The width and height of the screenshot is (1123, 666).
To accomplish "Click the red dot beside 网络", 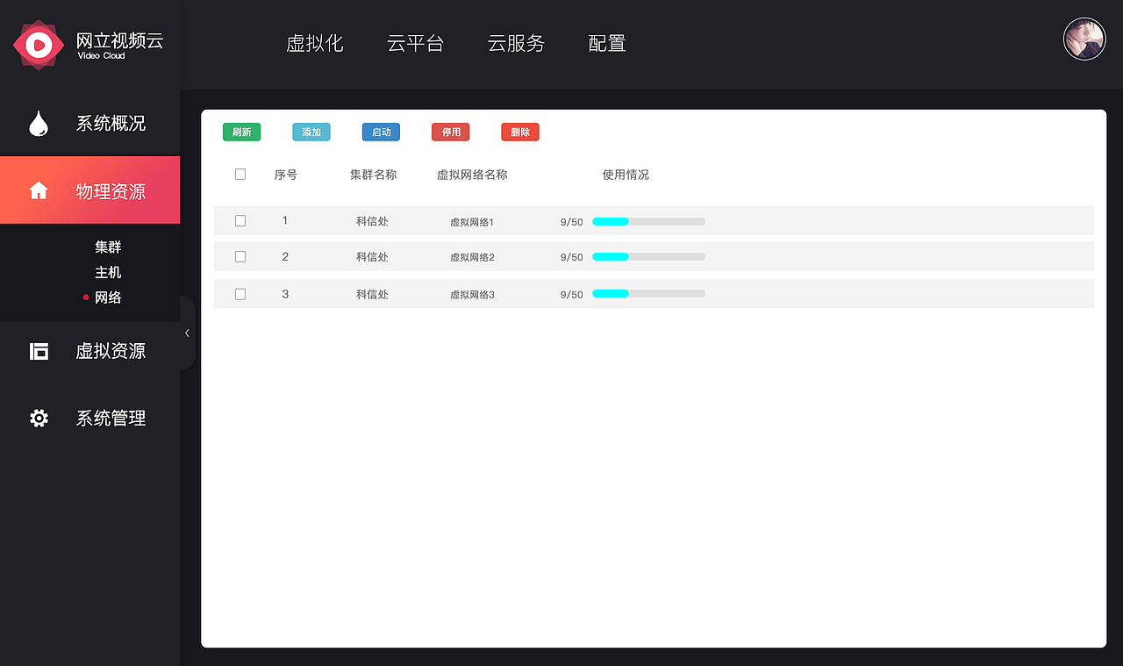I will click(x=85, y=297).
